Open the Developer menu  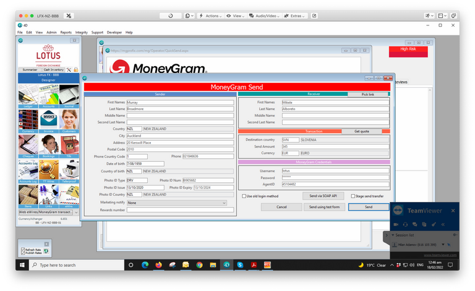(x=114, y=32)
